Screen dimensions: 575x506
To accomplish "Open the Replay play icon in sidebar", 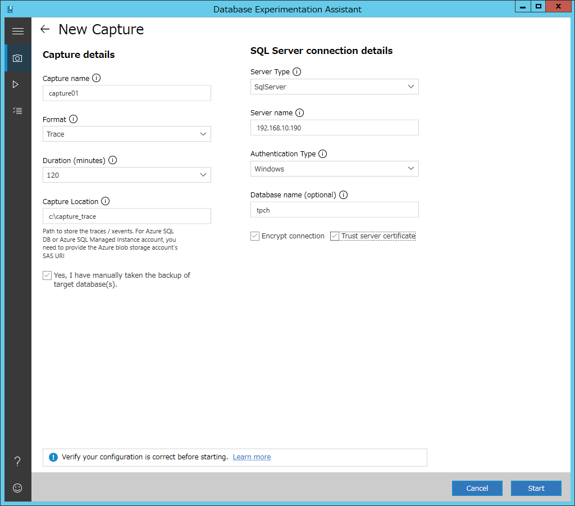I will 15,84.
